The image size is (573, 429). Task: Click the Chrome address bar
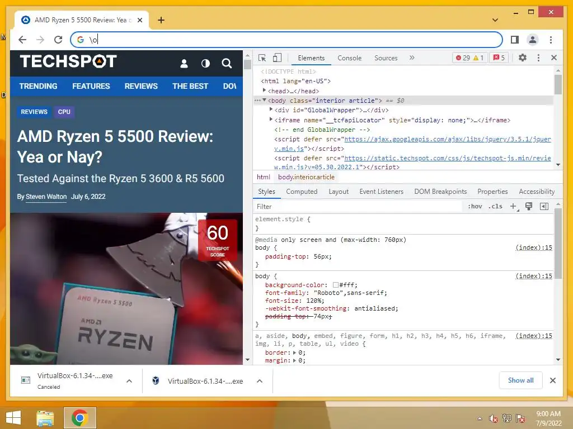[286, 40]
